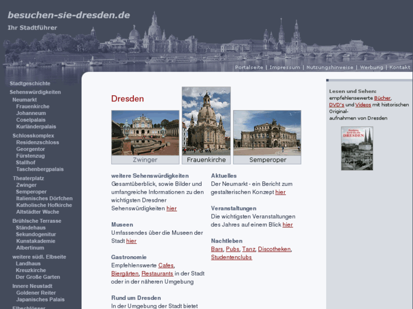Open Residenzschloss in the sidebar
This screenshot has width=413, height=309.
tap(37, 142)
